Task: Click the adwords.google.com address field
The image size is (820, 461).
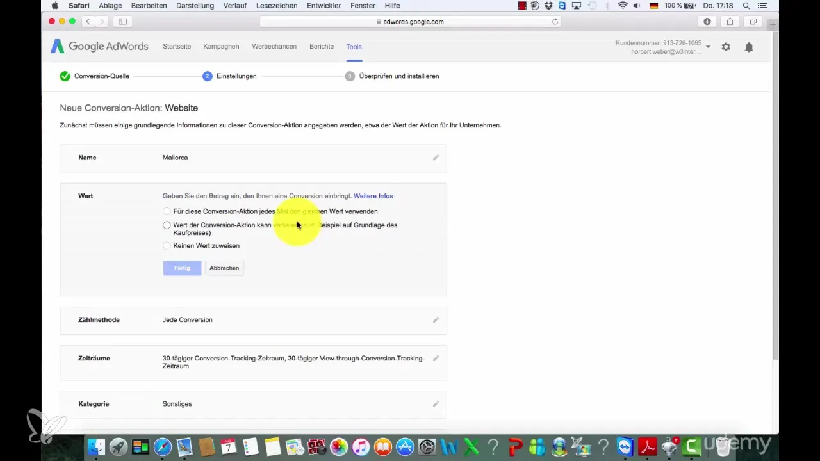Action: click(x=410, y=22)
